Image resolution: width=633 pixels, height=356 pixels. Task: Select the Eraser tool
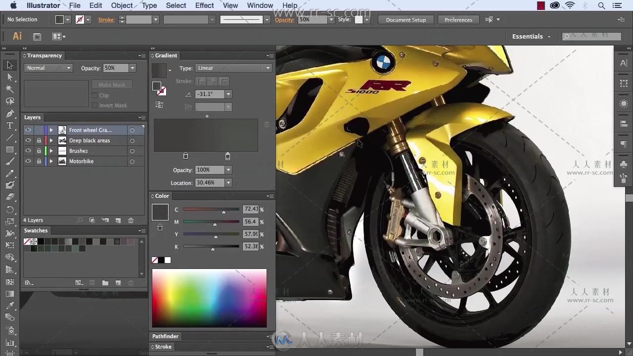[x=9, y=197]
